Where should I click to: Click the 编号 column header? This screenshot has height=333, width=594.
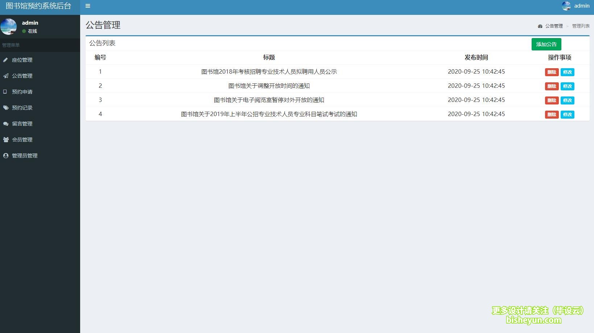(x=100, y=57)
